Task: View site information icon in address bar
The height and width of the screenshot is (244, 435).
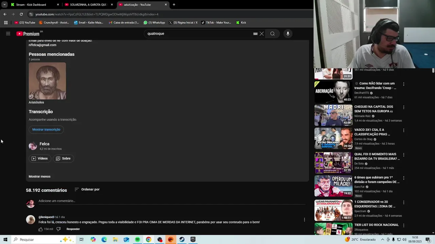Action: click(31, 14)
